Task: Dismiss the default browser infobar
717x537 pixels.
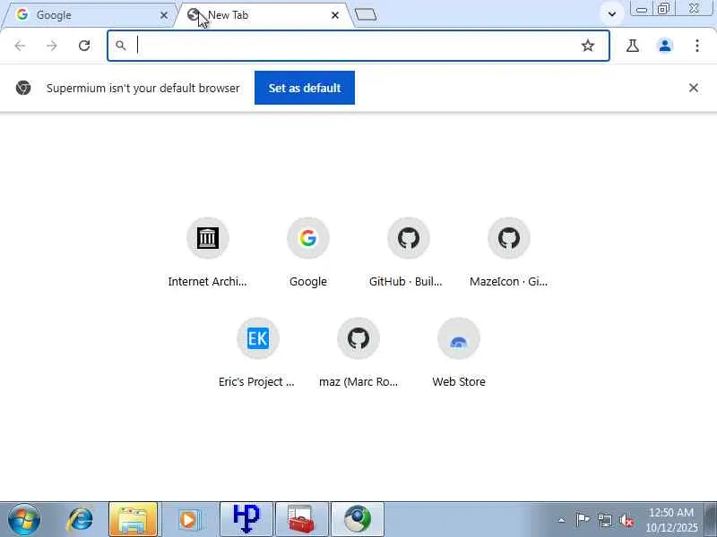Action: point(693,88)
